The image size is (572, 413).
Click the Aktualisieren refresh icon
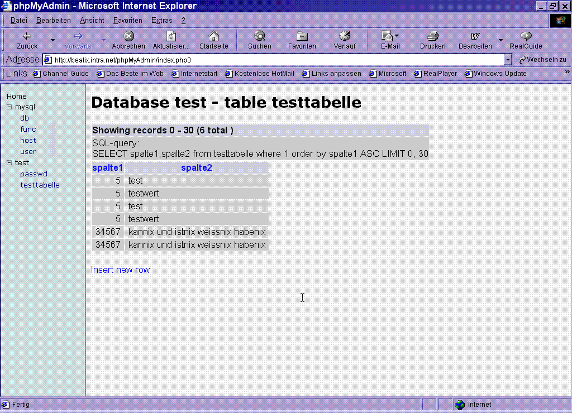pyautogui.click(x=171, y=36)
